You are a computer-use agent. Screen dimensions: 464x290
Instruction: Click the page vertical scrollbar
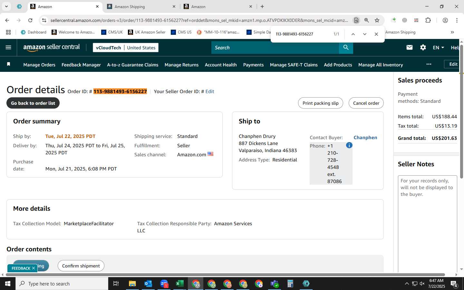(461, 111)
